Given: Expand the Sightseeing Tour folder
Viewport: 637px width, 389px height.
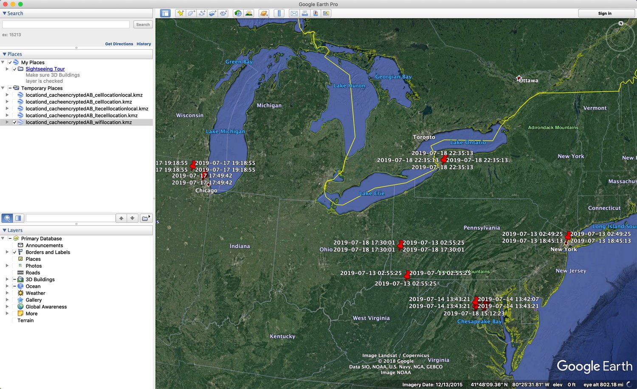Looking at the screenshot, I should (x=7, y=69).
